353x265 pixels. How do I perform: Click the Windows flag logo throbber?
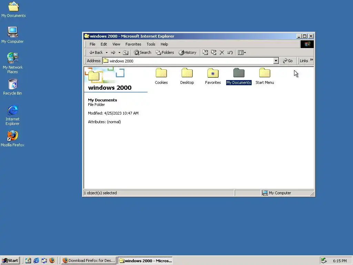click(307, 44)
